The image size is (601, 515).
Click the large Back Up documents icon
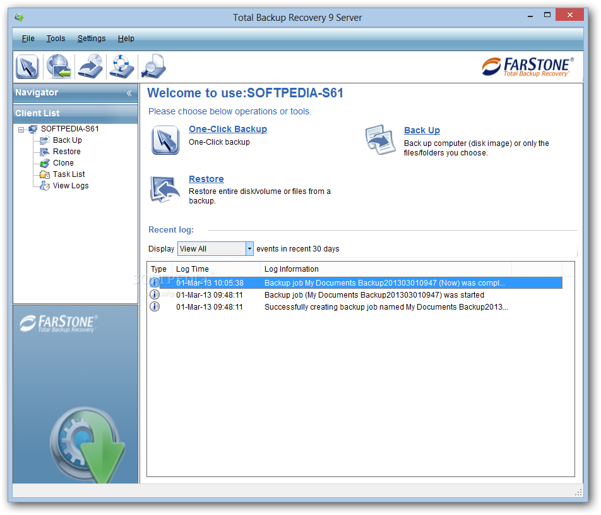click(380, 140)
